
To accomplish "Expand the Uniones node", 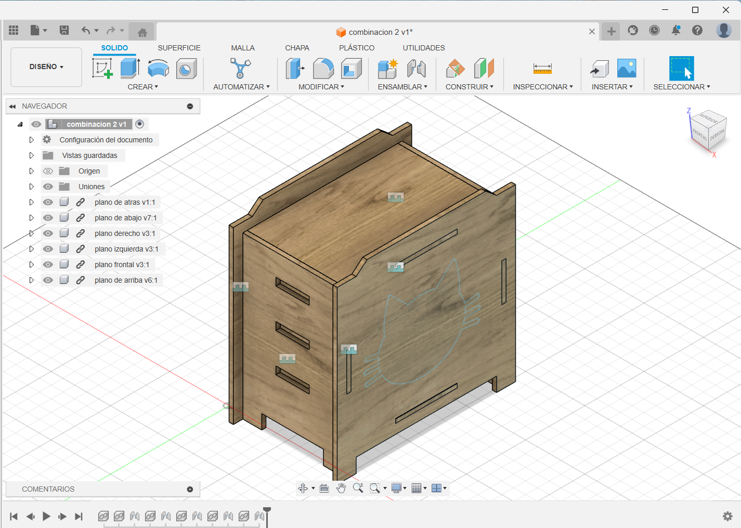I will coord(31,187).
